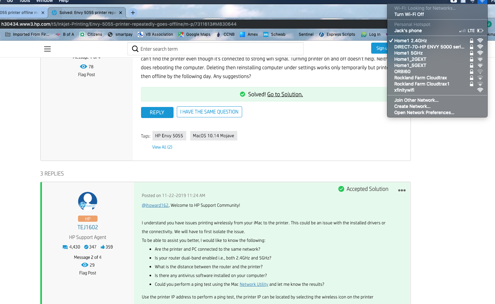The image size is (495, 304).
Task: Open the HP Envy 5055 tag
Action: [169, 136]
